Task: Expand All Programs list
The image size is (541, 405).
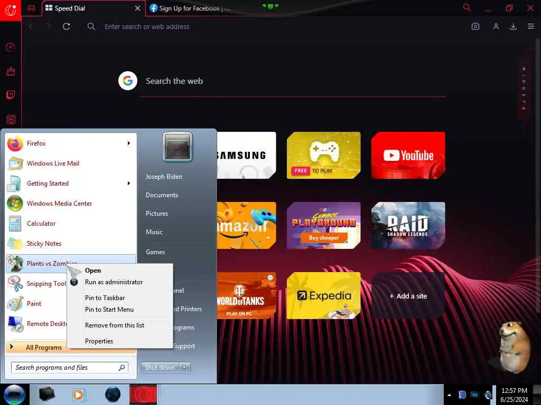Action: click(36, 347)
